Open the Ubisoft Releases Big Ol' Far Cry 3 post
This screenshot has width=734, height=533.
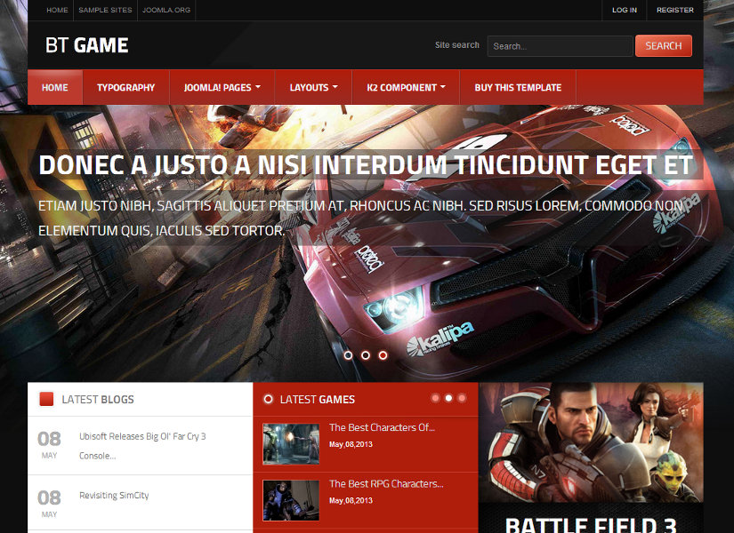pyautogui.click(x=142, y=446)
